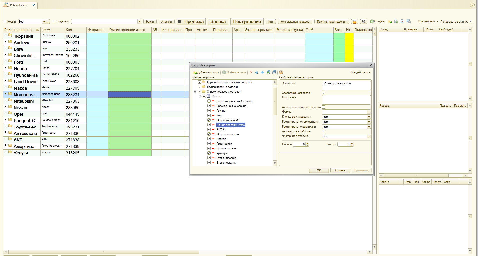Collapse the Список товаров и остатки group

(x=195, y=92)
